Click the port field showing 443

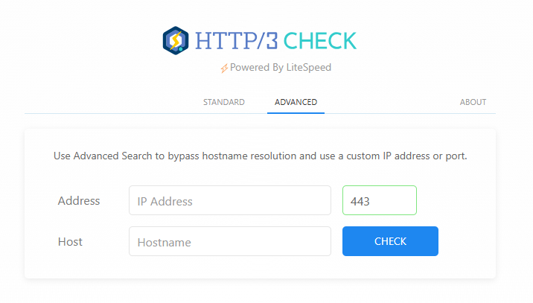point(379,201)
